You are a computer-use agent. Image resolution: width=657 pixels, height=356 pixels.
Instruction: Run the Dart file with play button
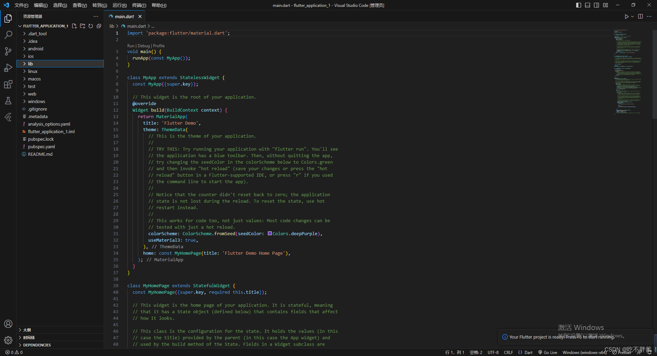click(627, 16)
